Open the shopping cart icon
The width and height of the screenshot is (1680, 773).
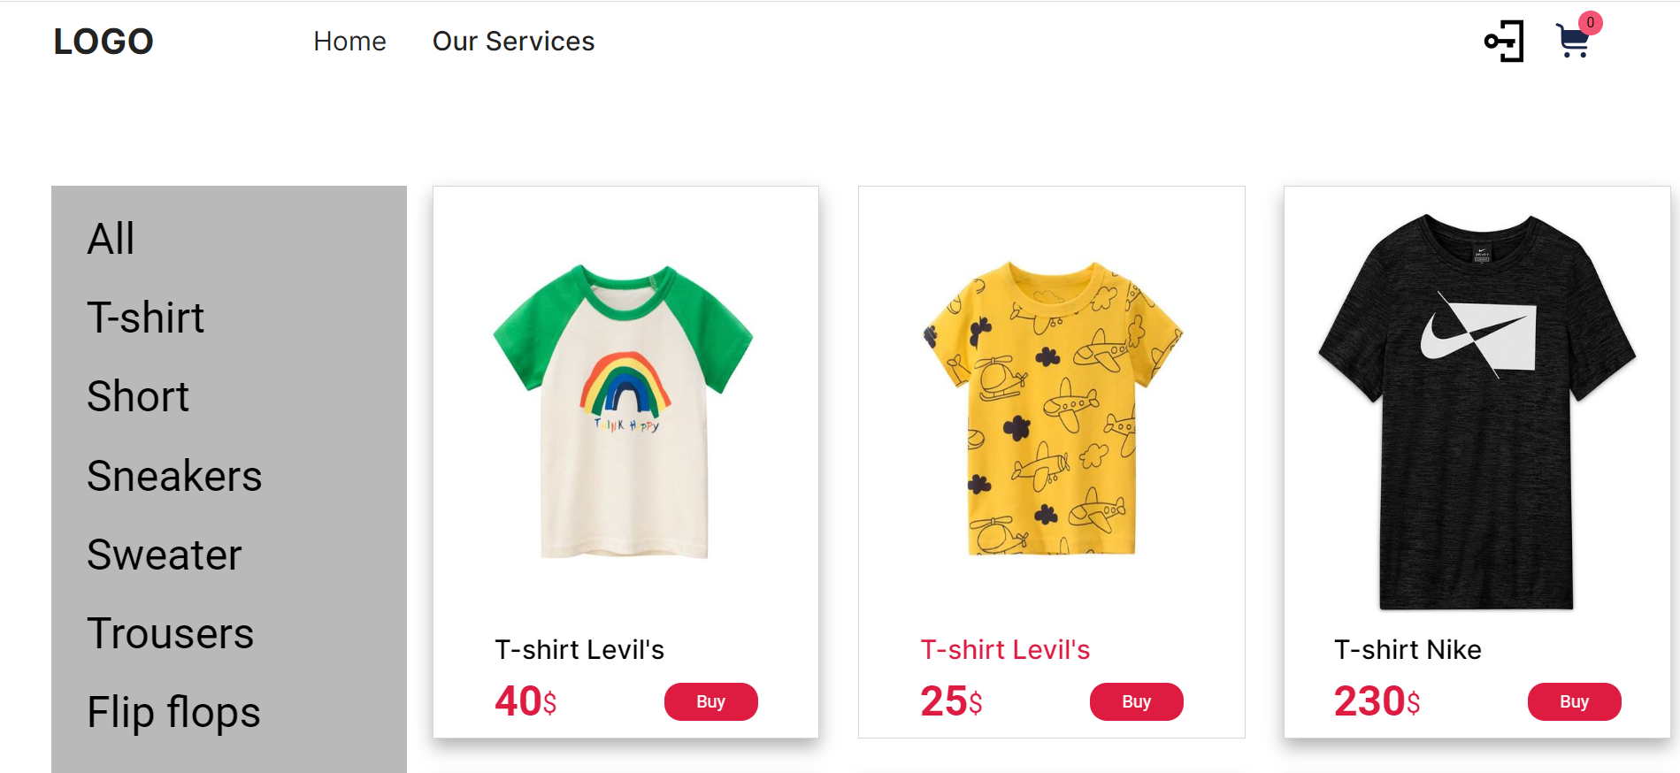point(1572,42)
